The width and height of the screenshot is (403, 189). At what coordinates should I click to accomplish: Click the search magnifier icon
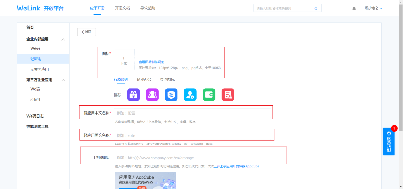(316, 9)
